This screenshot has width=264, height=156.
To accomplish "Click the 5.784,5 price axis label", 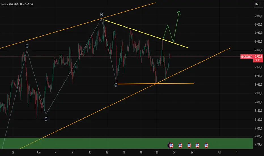I will coord(258,144).
